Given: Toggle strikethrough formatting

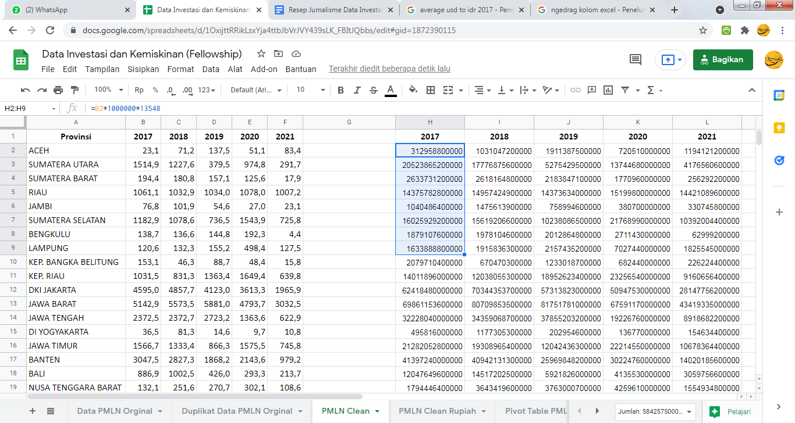Looking at the screenshot, I should pyautogui.click(x=374, y=90).
